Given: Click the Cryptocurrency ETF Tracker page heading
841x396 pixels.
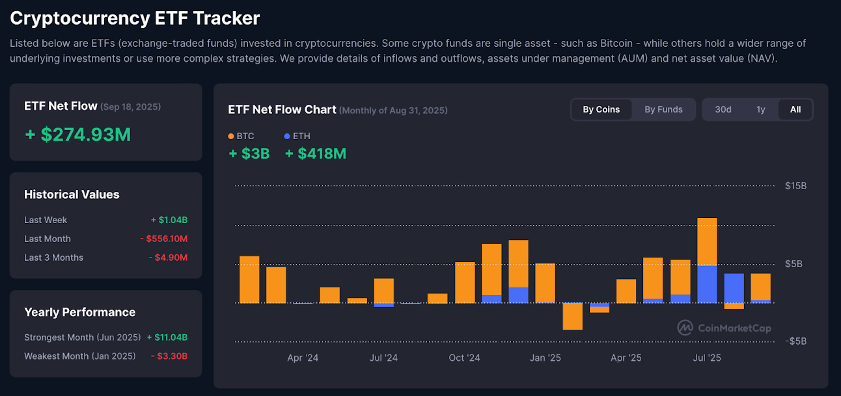Looking at the screenshot, I should pos(135,18).
